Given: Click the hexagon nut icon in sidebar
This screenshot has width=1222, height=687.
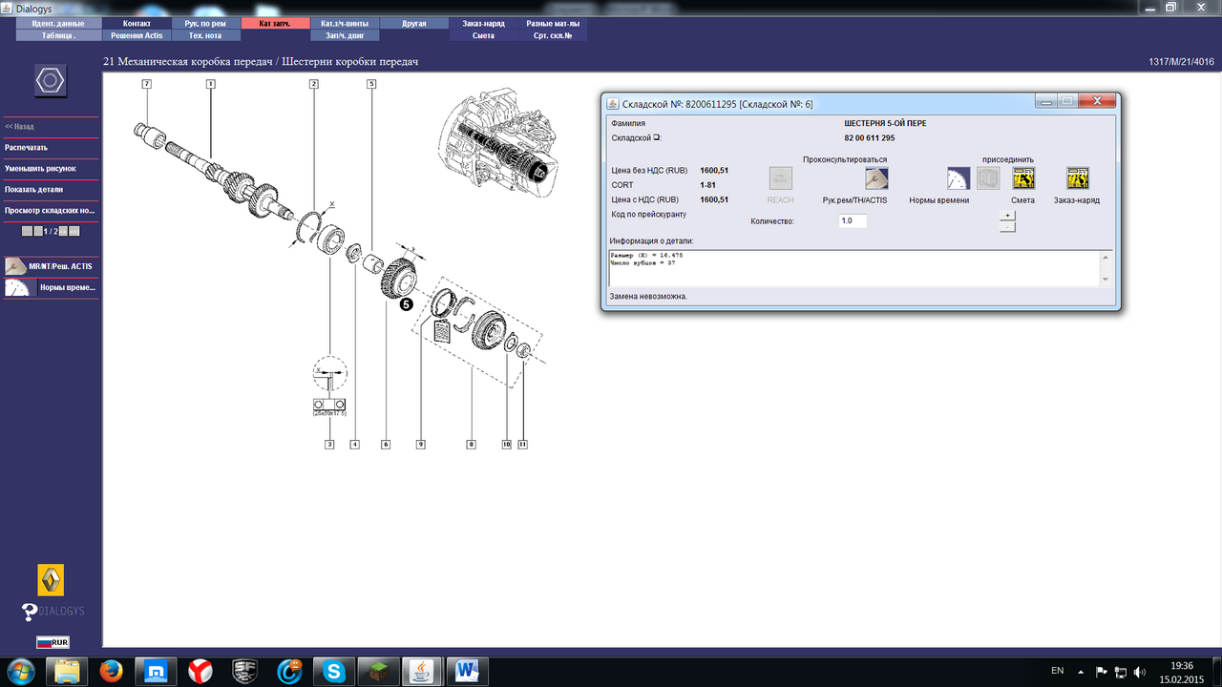Looking at the screenshot, I should (49, 81).
